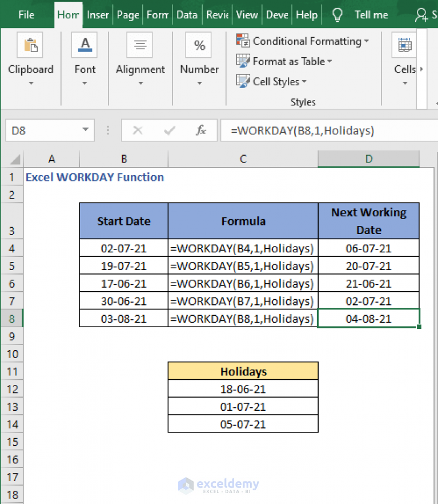This screenshot has width=438, height=504.
Task: Open the Clipboard paste group icon
Action: coord(30,45)
